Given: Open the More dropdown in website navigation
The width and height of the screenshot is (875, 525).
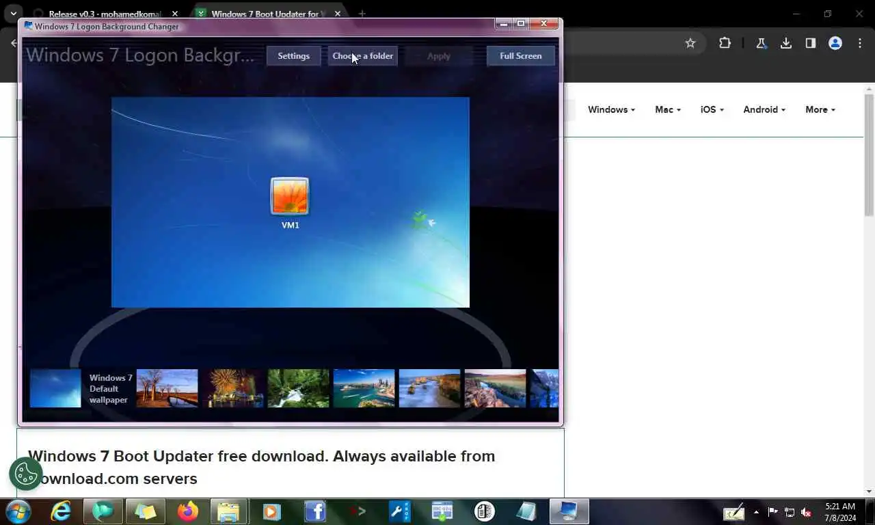Looking at the screenshot, I should [x=820, y=109].
